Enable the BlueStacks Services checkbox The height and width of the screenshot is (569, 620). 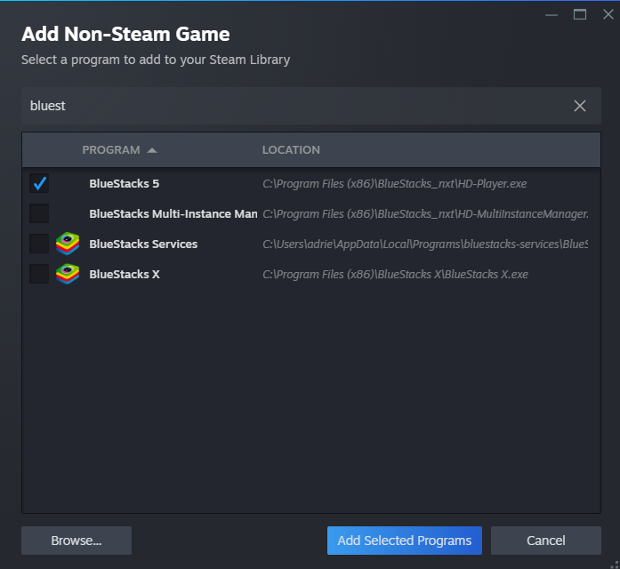(39, 244)
